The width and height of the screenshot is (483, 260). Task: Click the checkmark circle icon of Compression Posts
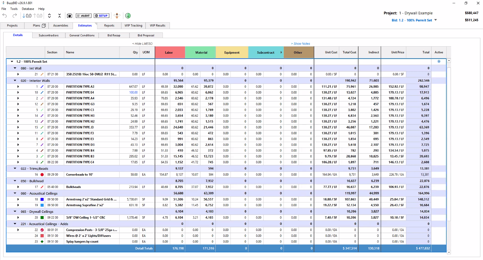pos(42,230)
